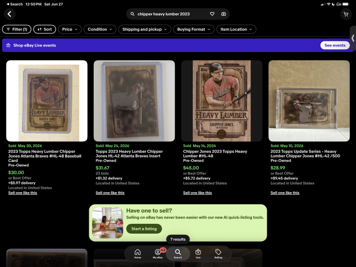Viewport: 356px width, 267px height.
Task: Click the $28.99 sold price
Action: (x=278, y=168)
